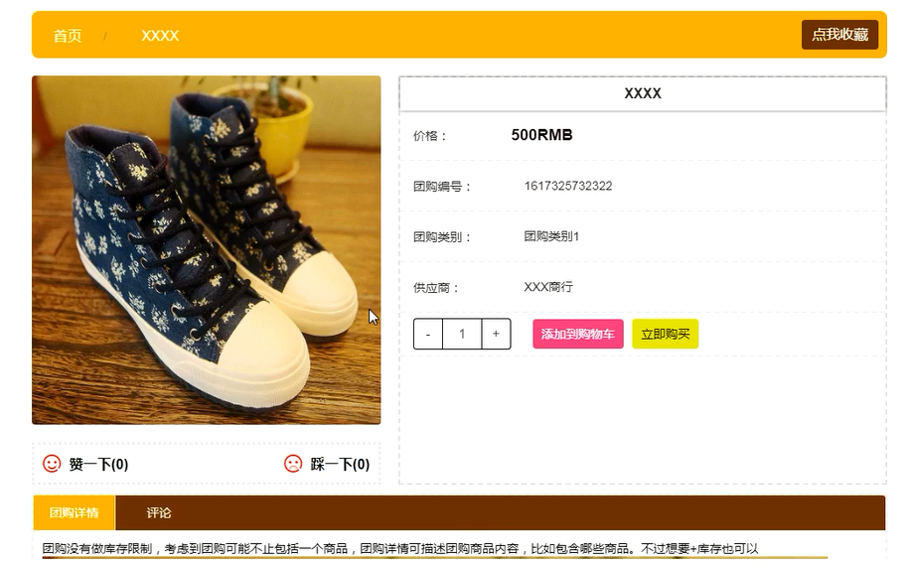
Task: Buy now with 立即购买 button
Action: click(665, 334)
